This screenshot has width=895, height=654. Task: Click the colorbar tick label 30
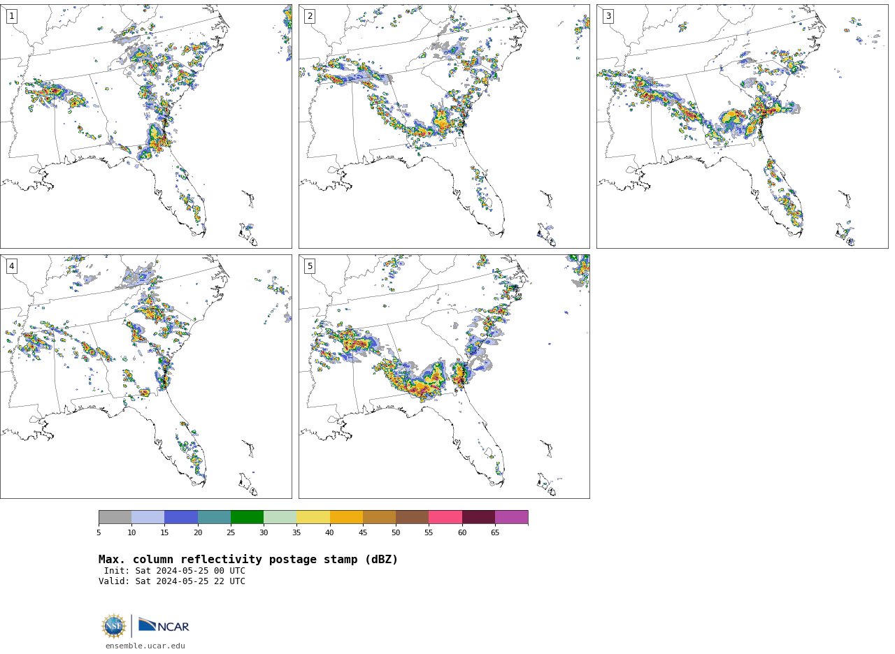(264, 532)
